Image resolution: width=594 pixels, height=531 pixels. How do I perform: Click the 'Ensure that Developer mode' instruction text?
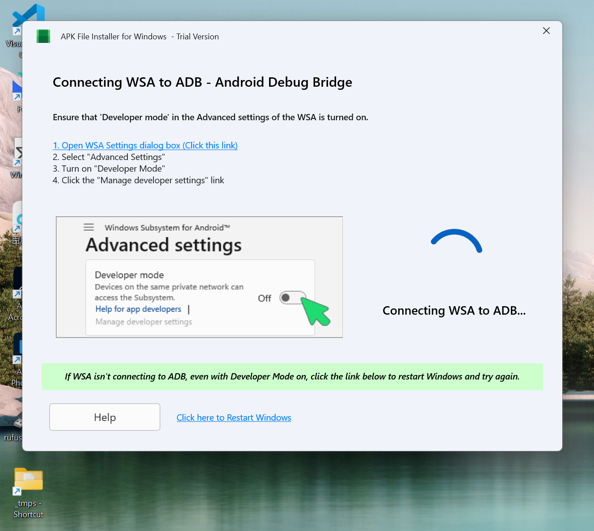pos(211,117)
